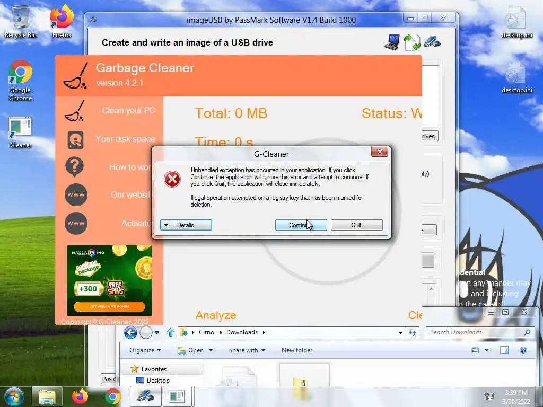
Task: Toggle Explorer preview pane icon
Action: 504,350
